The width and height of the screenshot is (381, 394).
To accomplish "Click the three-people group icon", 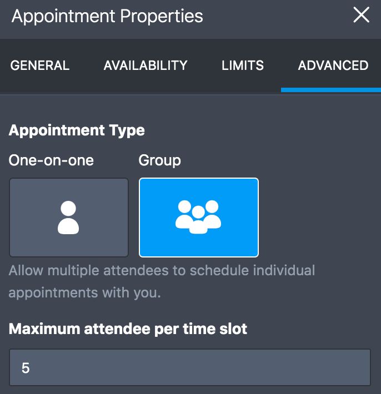I will coord(198,217).
